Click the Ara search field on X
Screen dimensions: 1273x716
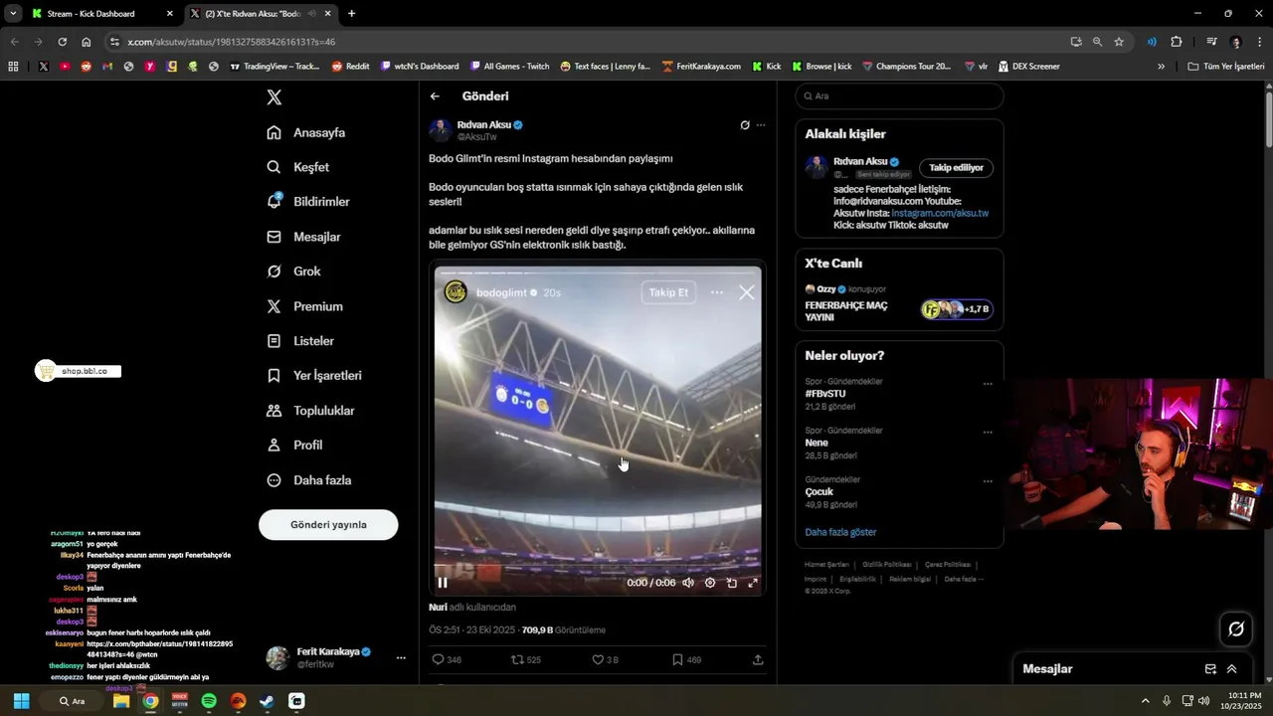[x=899, y=95]
